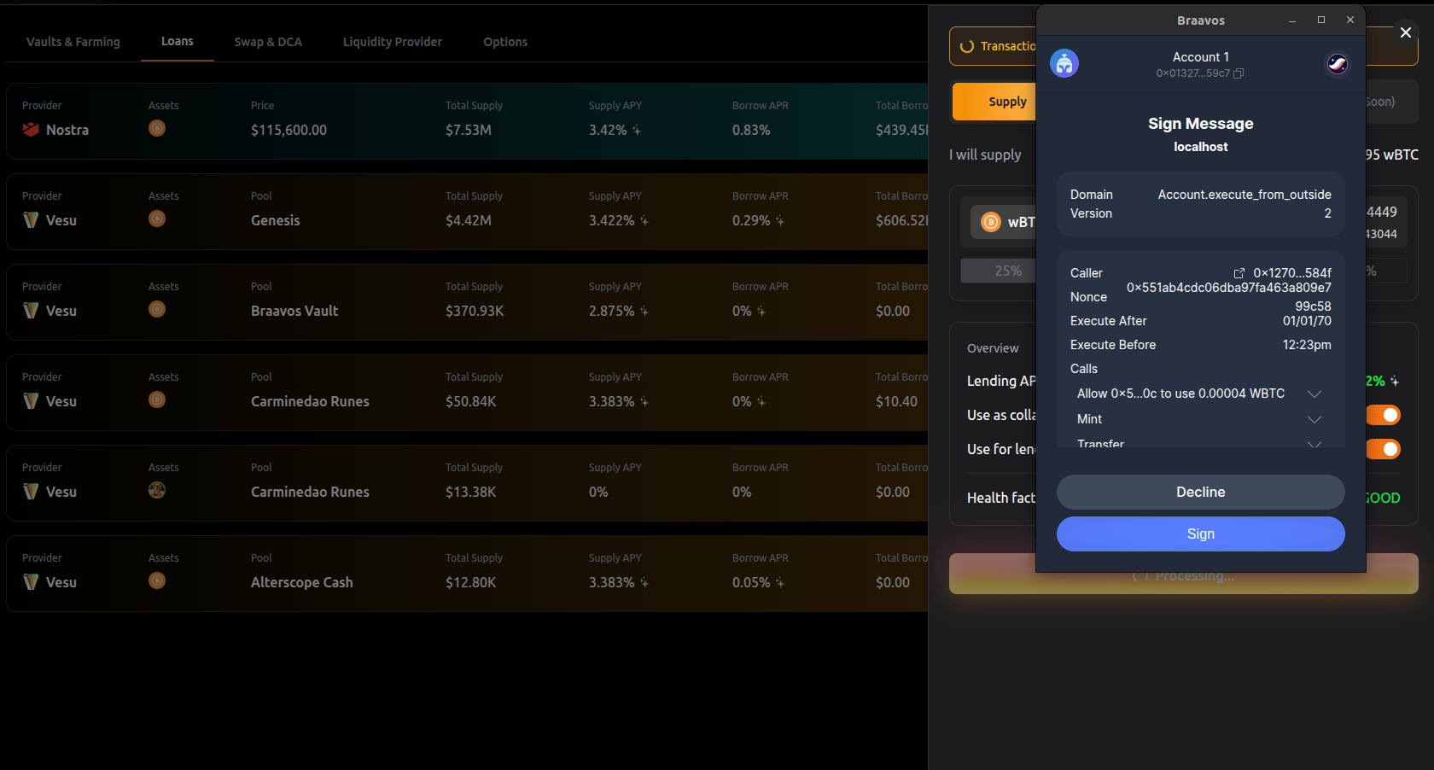
Task: Click the asset coin icon in Genesis row
Action: tap(157, 219)
